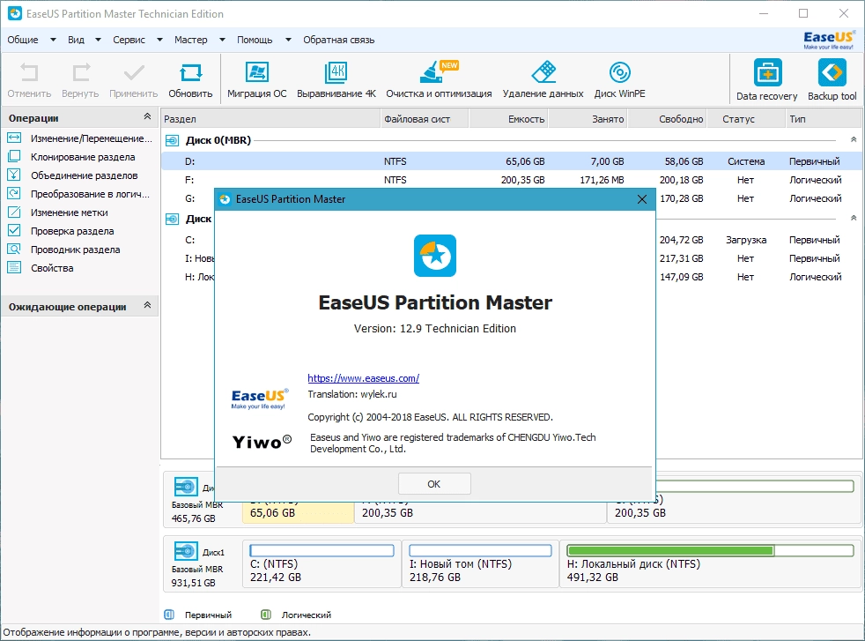
Task: Confirm the dialog with OK
Action: click(435, 484)
